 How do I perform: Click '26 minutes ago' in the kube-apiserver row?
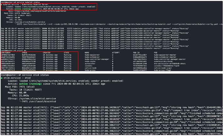(x=50, y=55)
